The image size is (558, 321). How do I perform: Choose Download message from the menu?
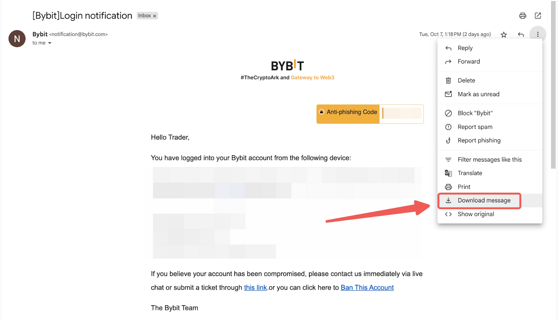click(484, 201)
